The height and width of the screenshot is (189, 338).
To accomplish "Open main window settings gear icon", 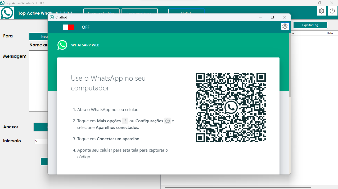I will coord(321,11).
